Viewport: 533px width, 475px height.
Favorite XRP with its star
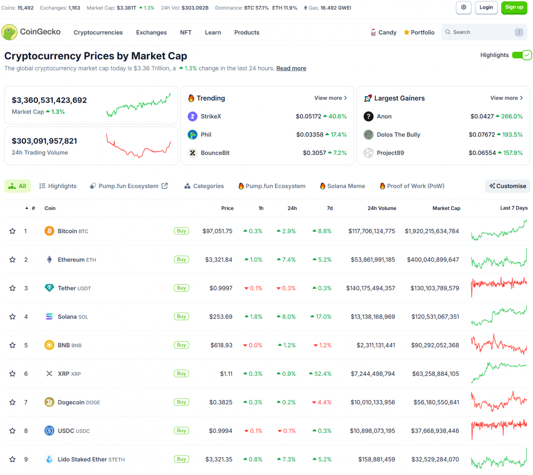pos(13,374)
